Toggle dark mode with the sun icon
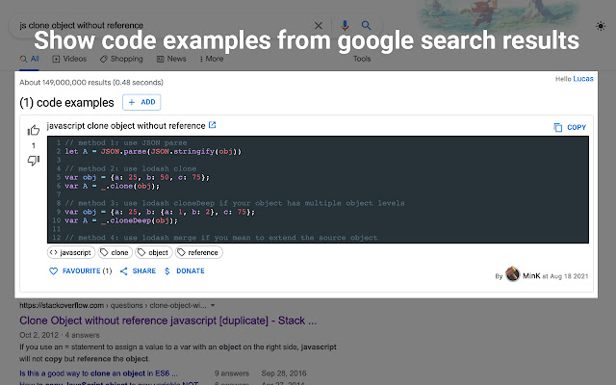Viewport: 616px width, 385px height. tap(601, 26)
